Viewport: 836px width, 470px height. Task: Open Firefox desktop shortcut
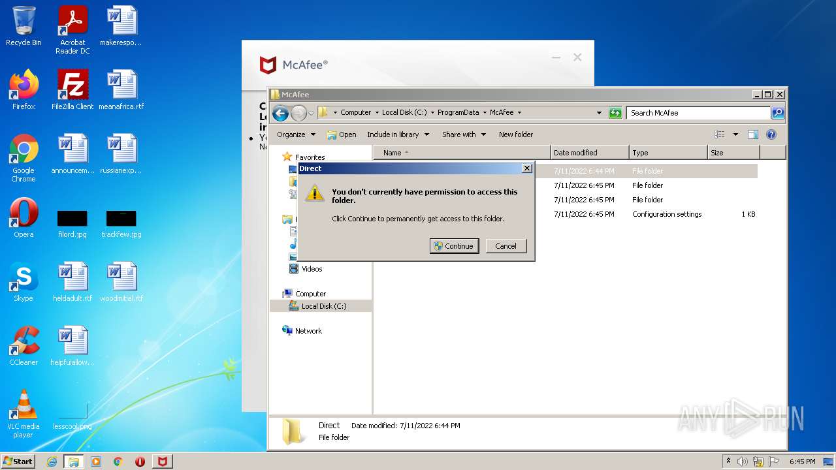(x=24, y=90)
